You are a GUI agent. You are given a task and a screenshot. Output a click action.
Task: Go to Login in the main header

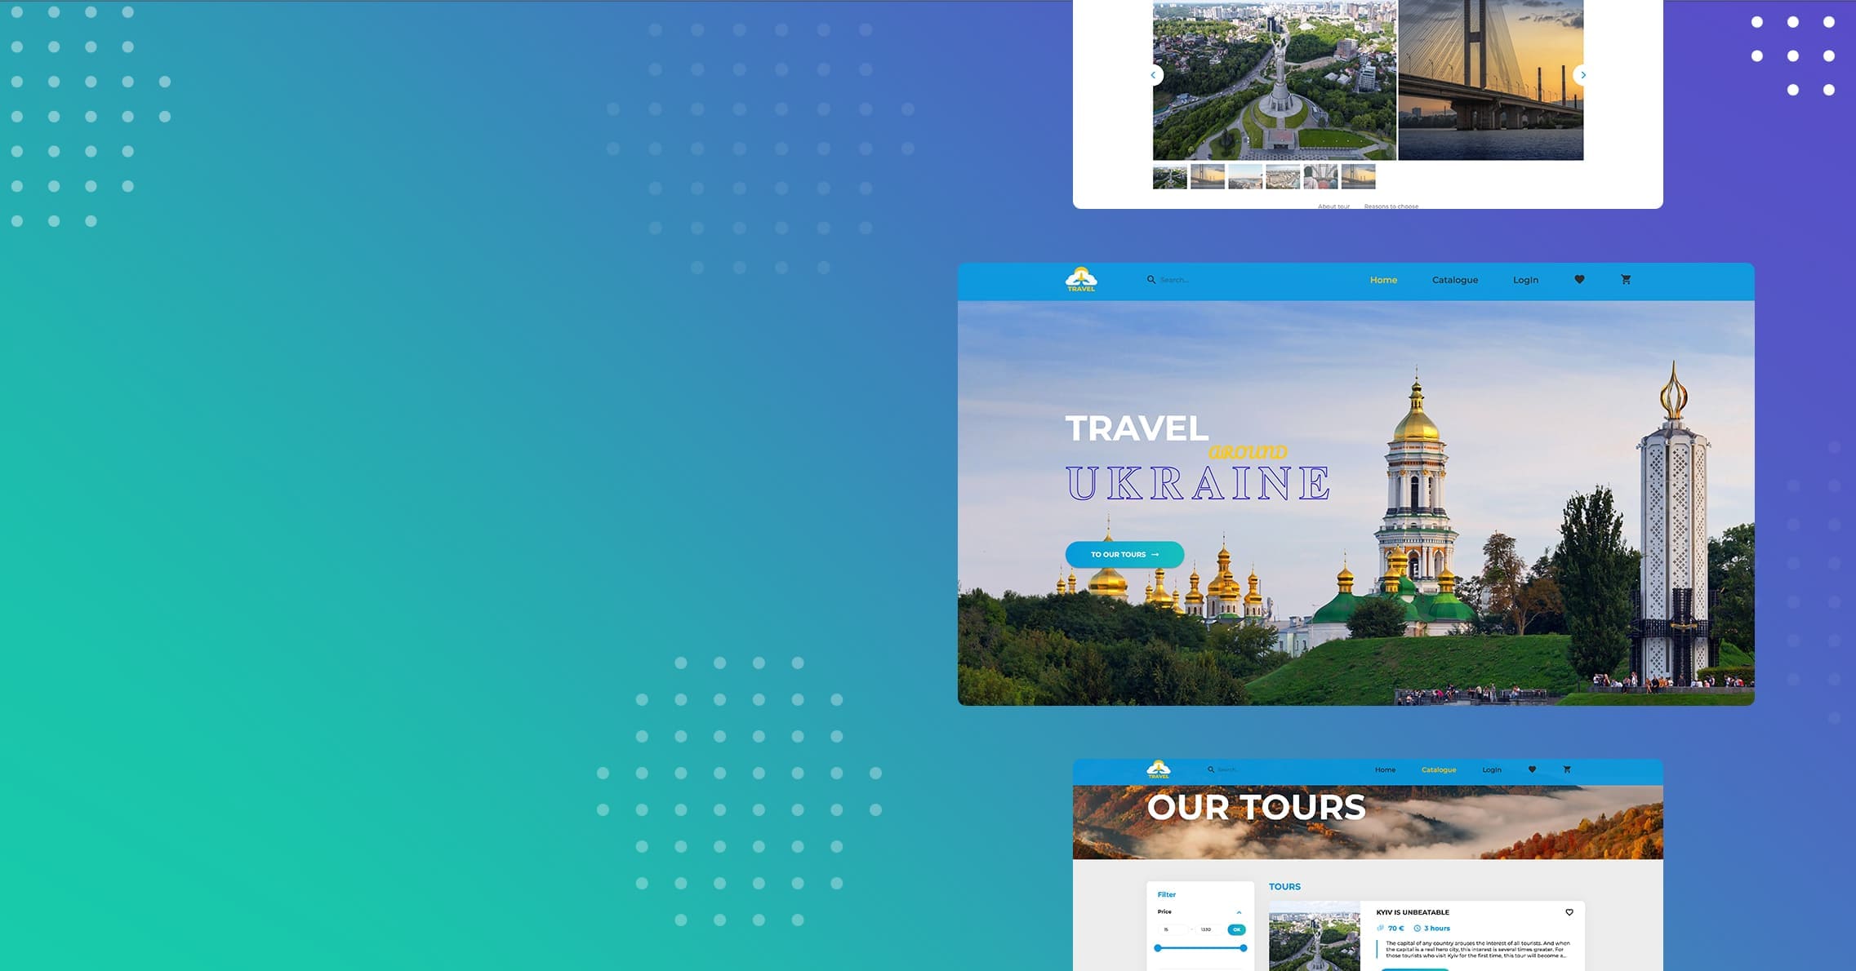1525,280
